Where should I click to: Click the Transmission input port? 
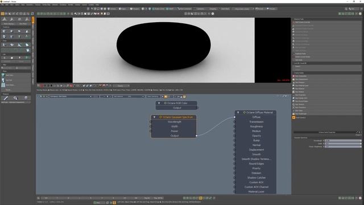click(x=234, y=122)
